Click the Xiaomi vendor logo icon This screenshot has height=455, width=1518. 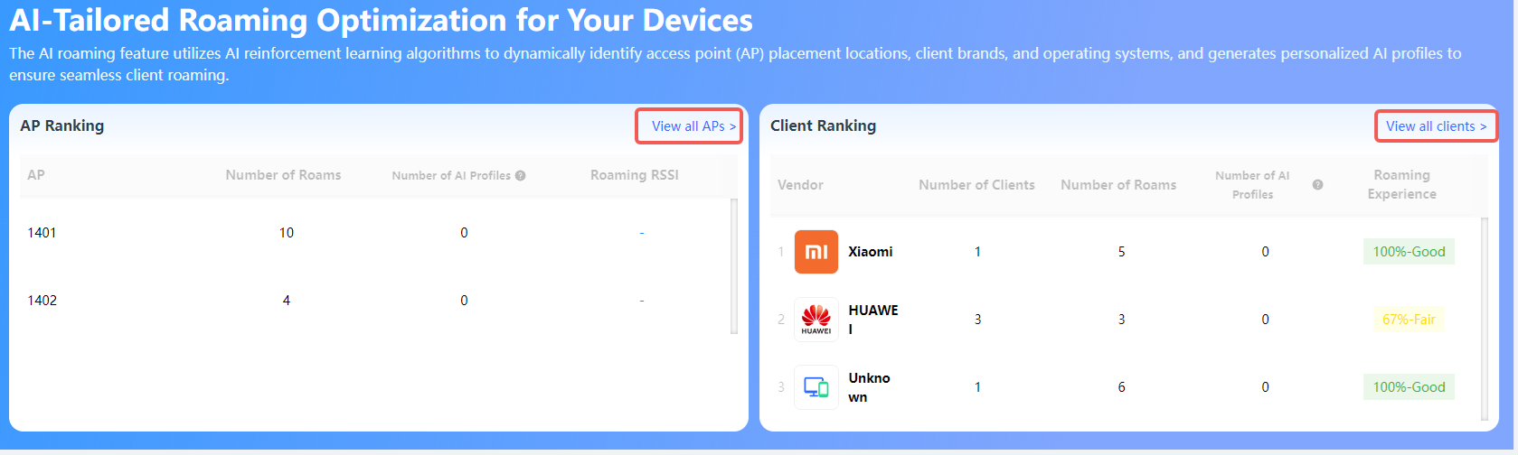pyautogui.click(x=816, y=252)
